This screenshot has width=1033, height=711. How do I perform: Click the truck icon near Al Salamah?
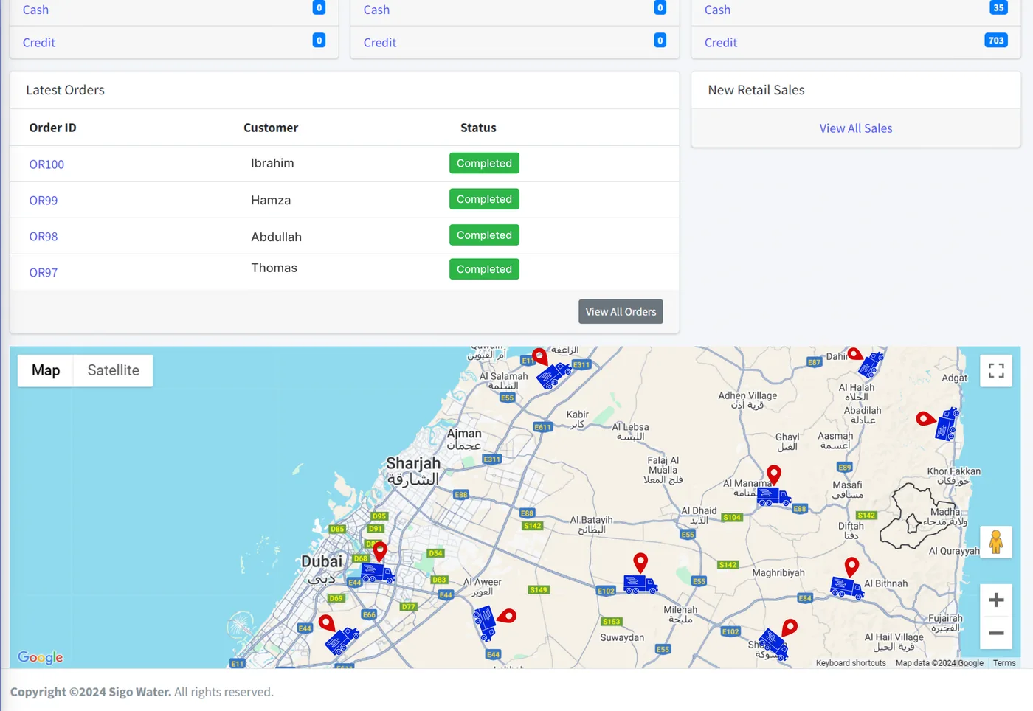click(553, 375)
